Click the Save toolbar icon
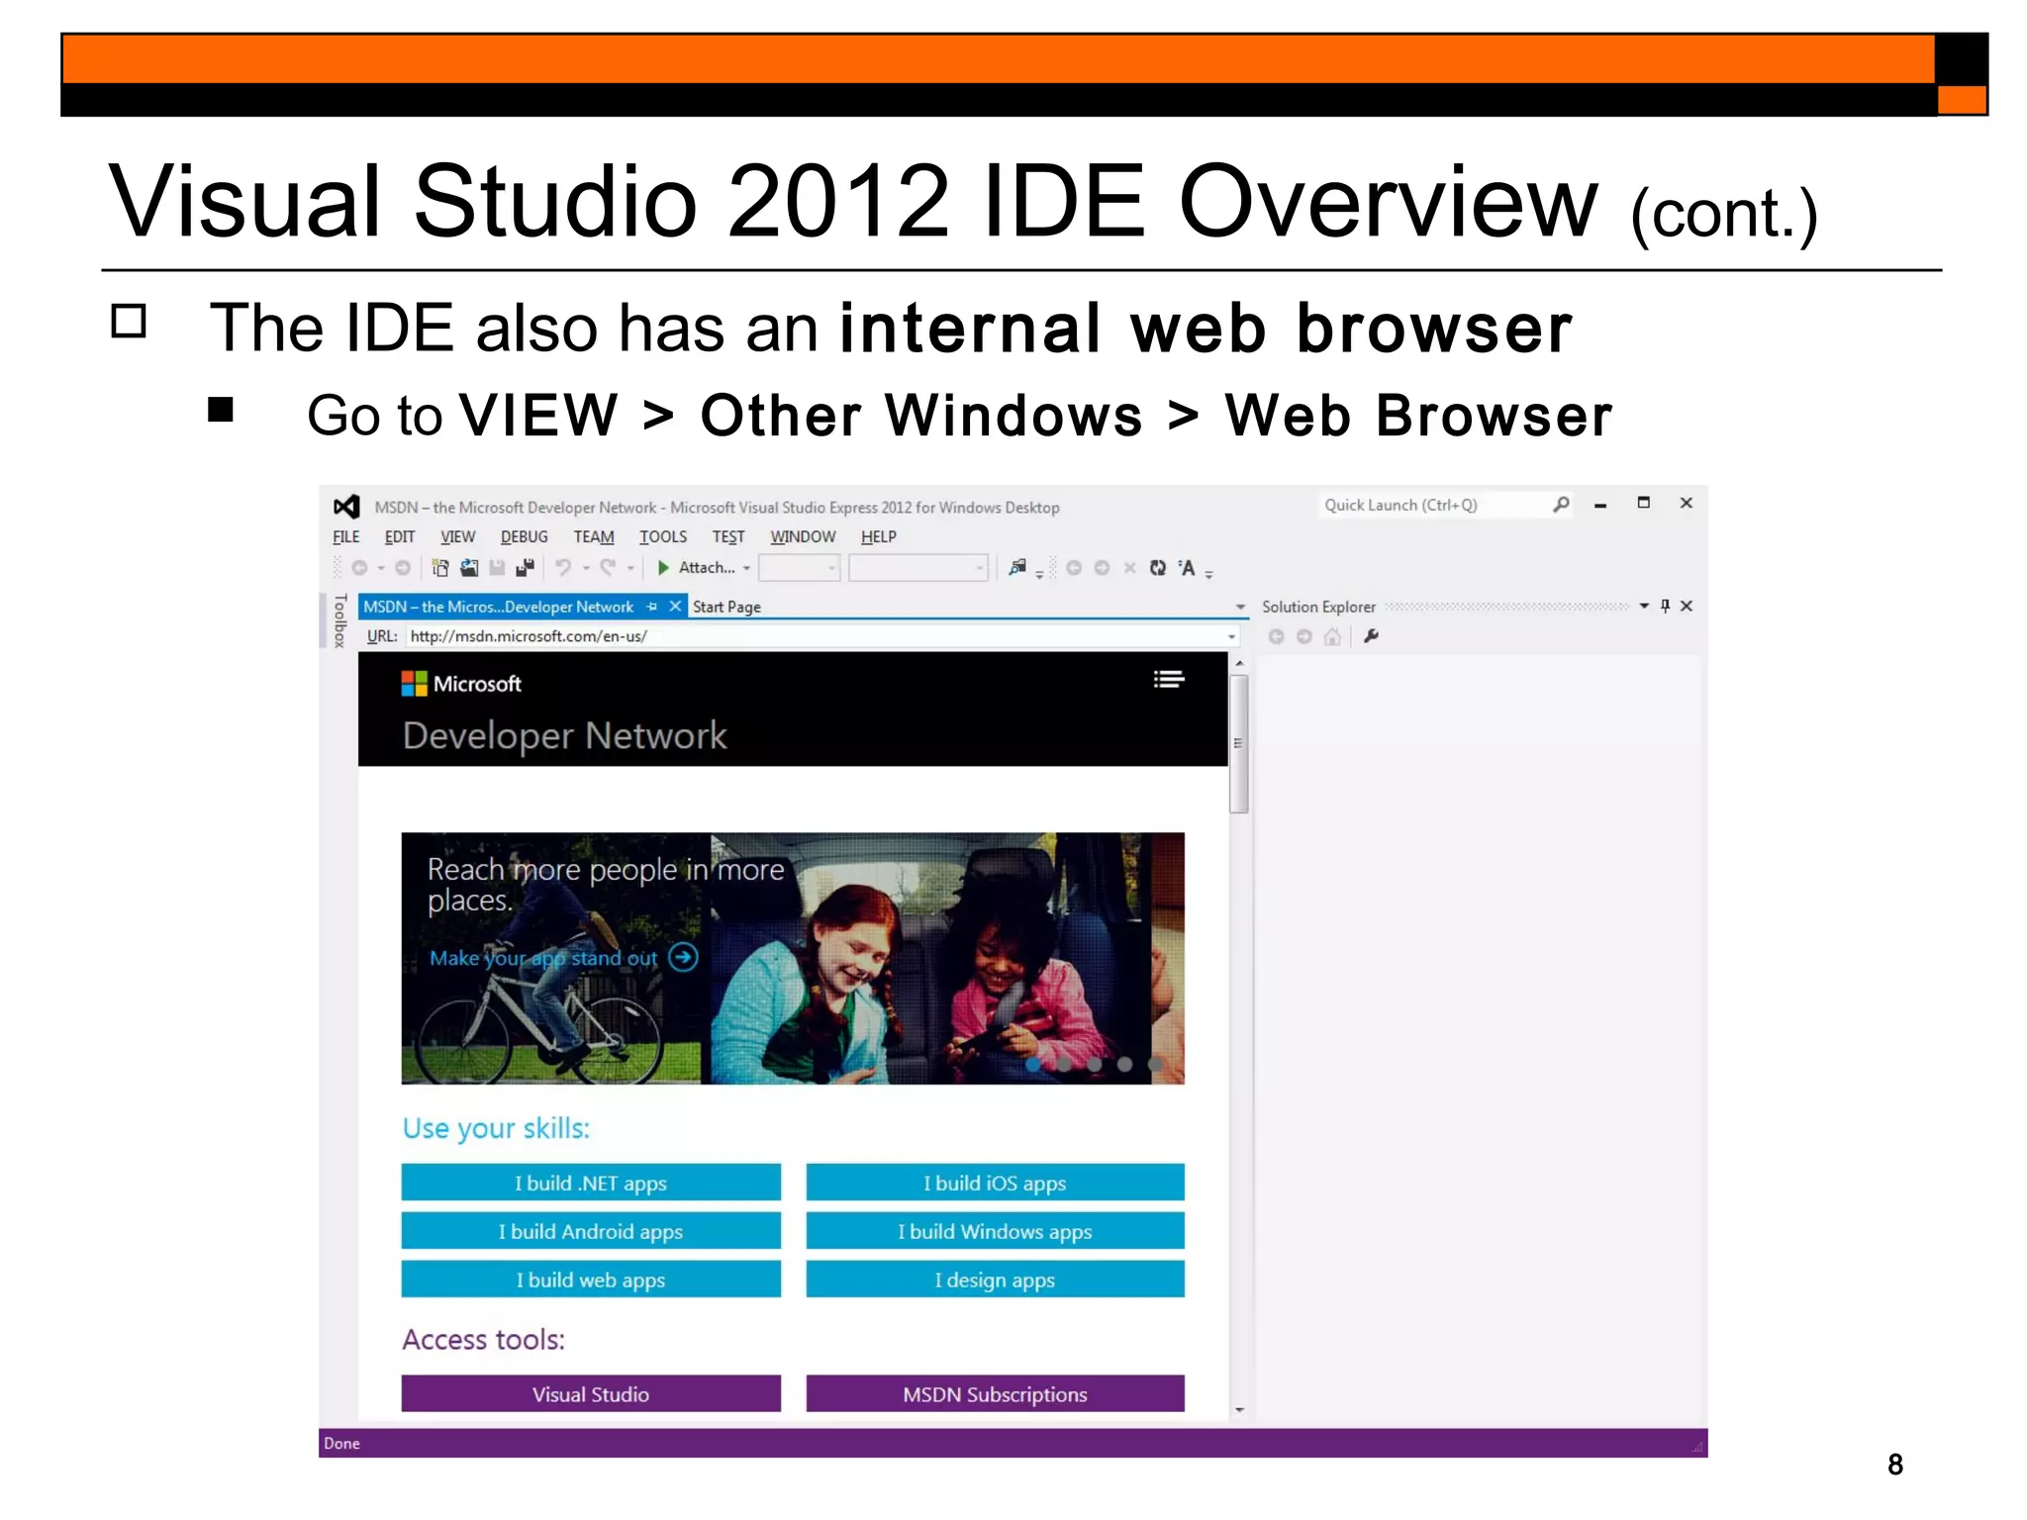 tap(497, 568)
